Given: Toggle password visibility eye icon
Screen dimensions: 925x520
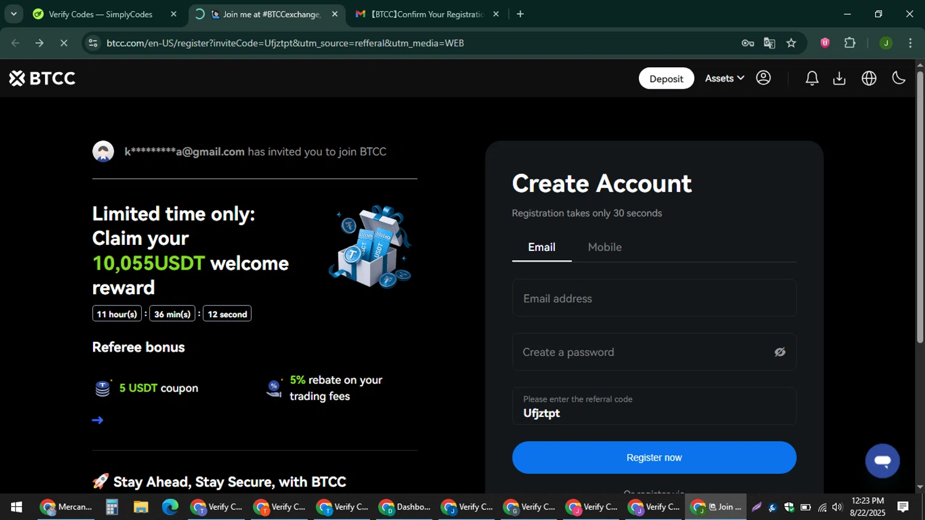Looking at the screenshot, I should click(x=780, y=352).
